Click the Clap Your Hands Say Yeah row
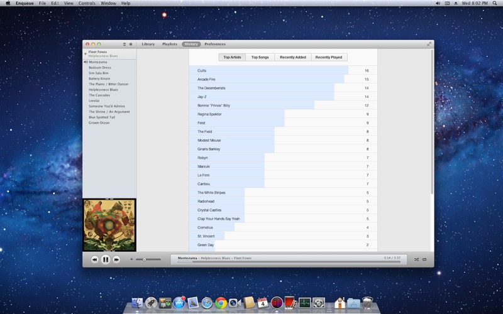 [x=283, y=219]
